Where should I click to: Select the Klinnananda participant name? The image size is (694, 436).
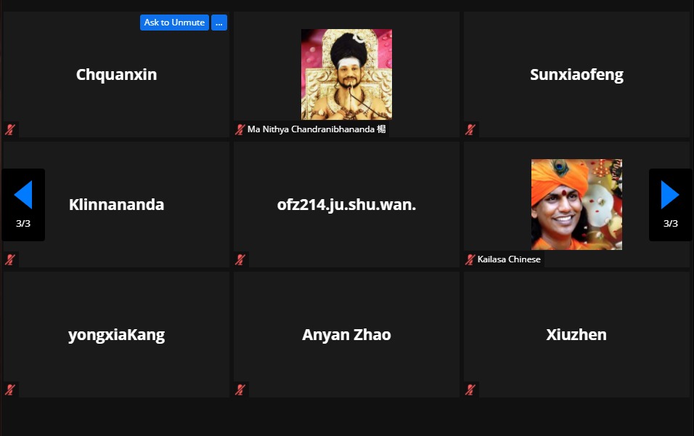pyautogui.click(x=116, y=205)
